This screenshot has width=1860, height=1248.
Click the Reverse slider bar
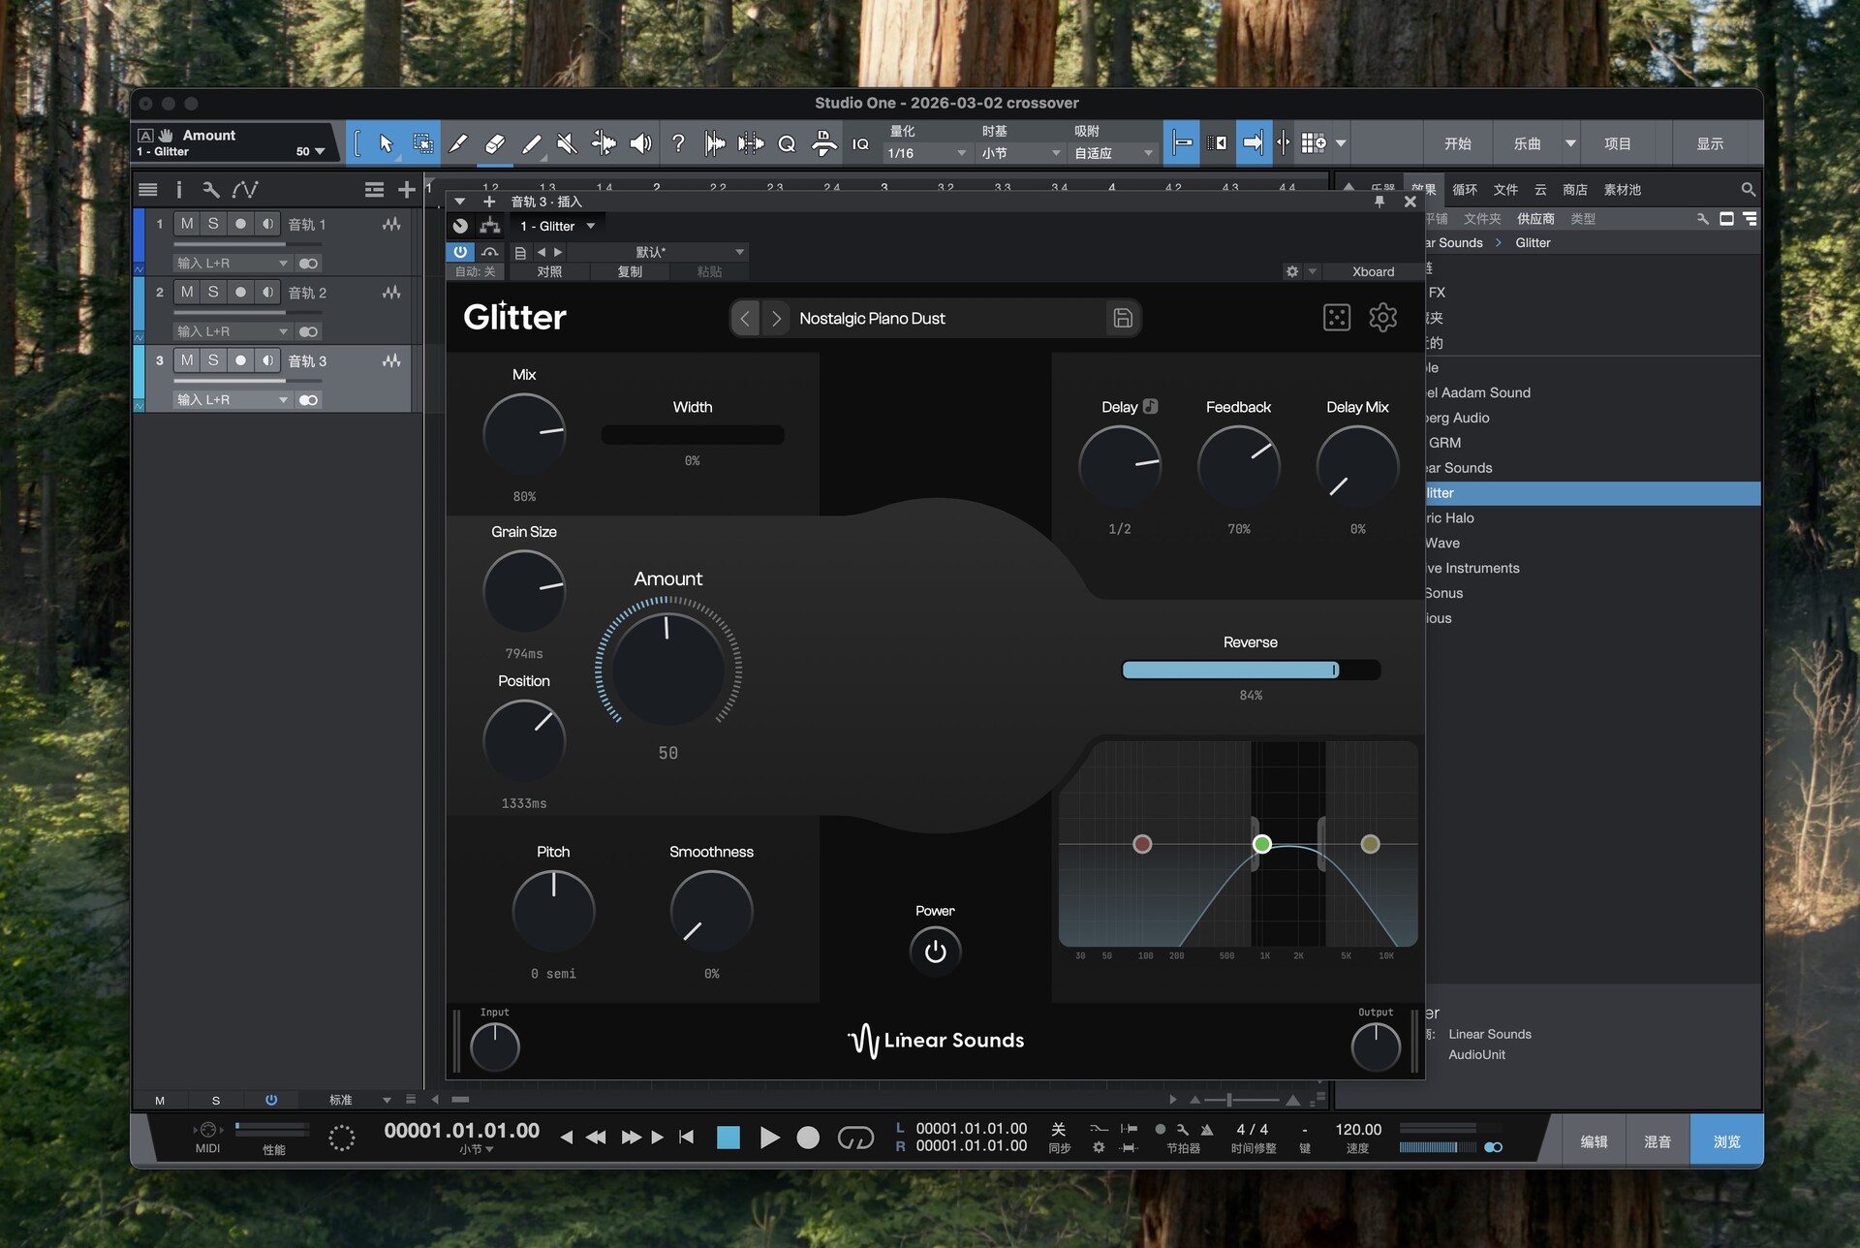1250,670
